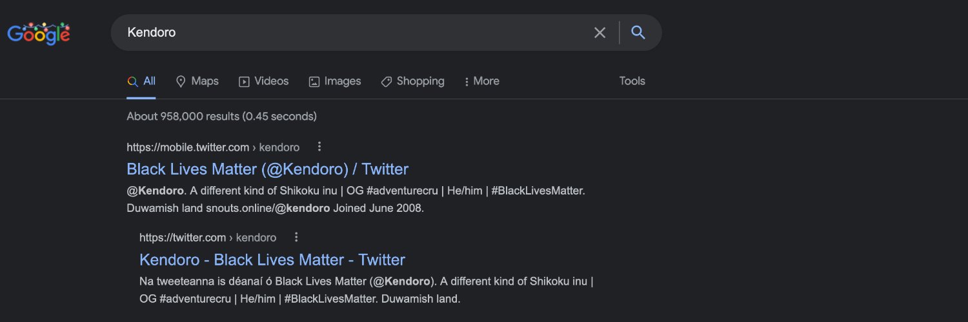The width and height of the screenshot is (968, 322).
Task: Click the Google holiday logo
Action: tap(39, 33)
